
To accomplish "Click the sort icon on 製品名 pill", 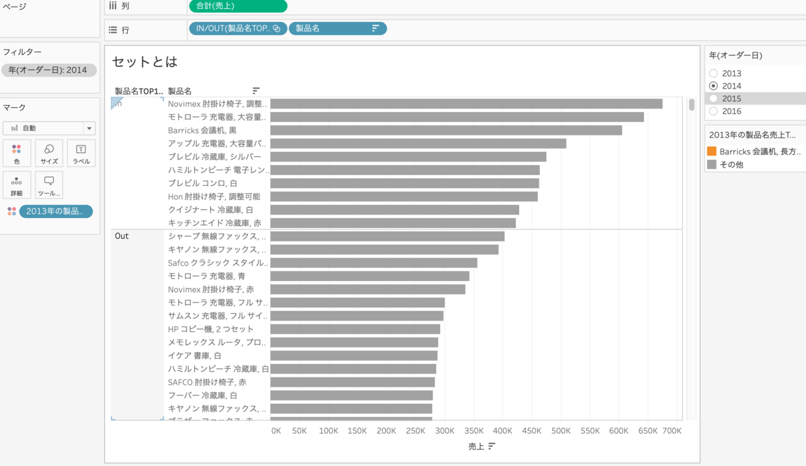I will click(x=375, y=28).
